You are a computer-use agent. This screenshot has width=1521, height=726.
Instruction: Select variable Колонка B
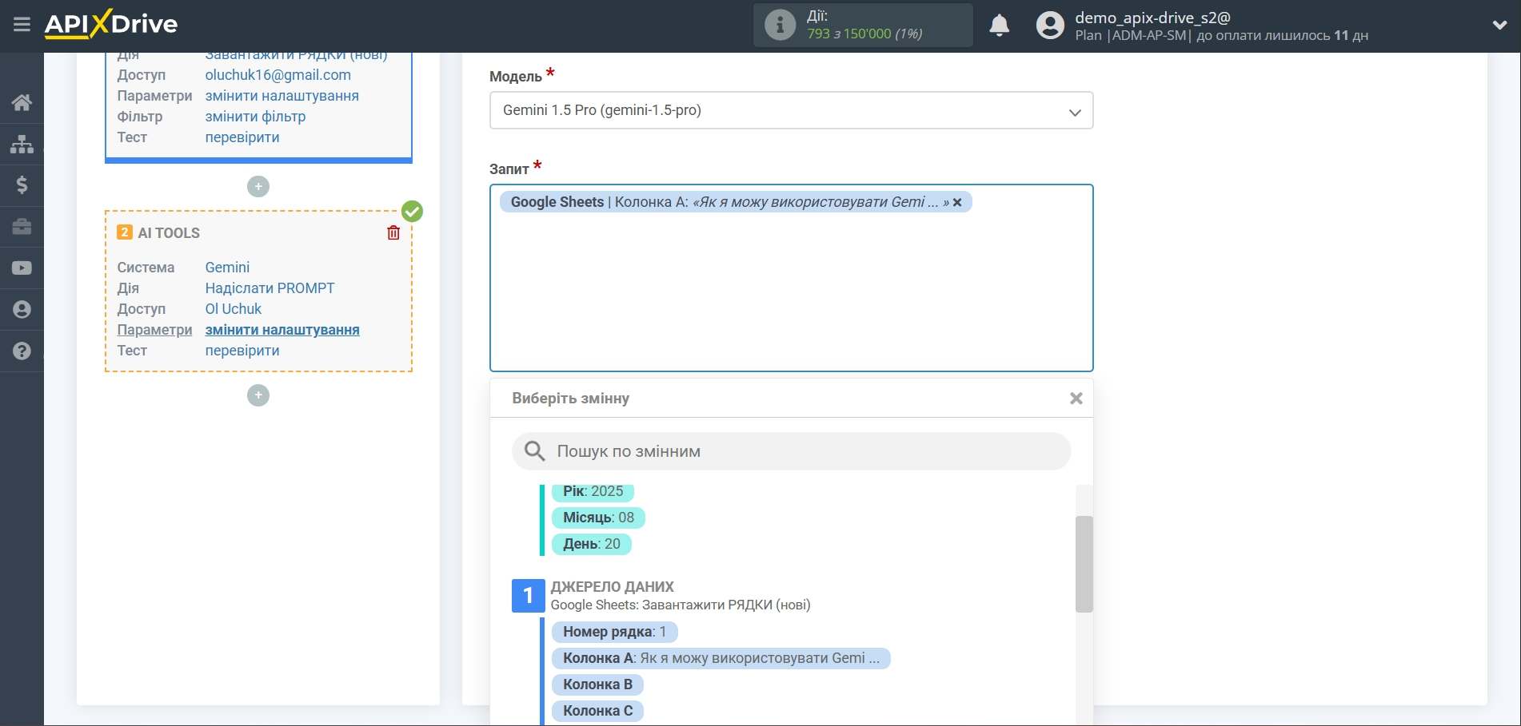pyautogui.click(x=597, y=684)
